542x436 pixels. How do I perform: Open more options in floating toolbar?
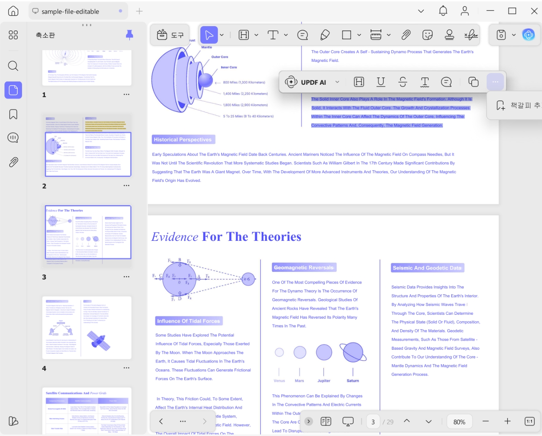(x=495, y=82)
